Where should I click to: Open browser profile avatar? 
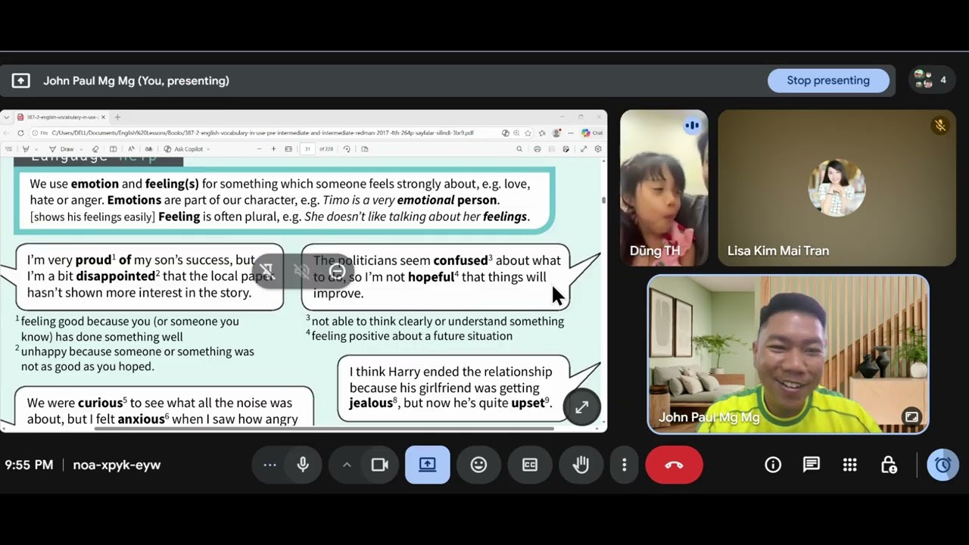tap(556, 133)
